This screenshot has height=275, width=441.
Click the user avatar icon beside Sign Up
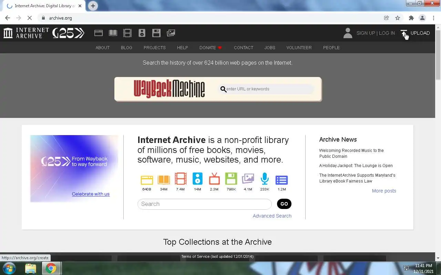(x=348, y=33)
